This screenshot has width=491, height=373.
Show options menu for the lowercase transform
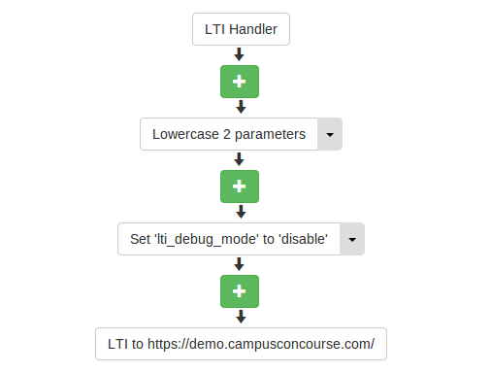coord(330,134)
